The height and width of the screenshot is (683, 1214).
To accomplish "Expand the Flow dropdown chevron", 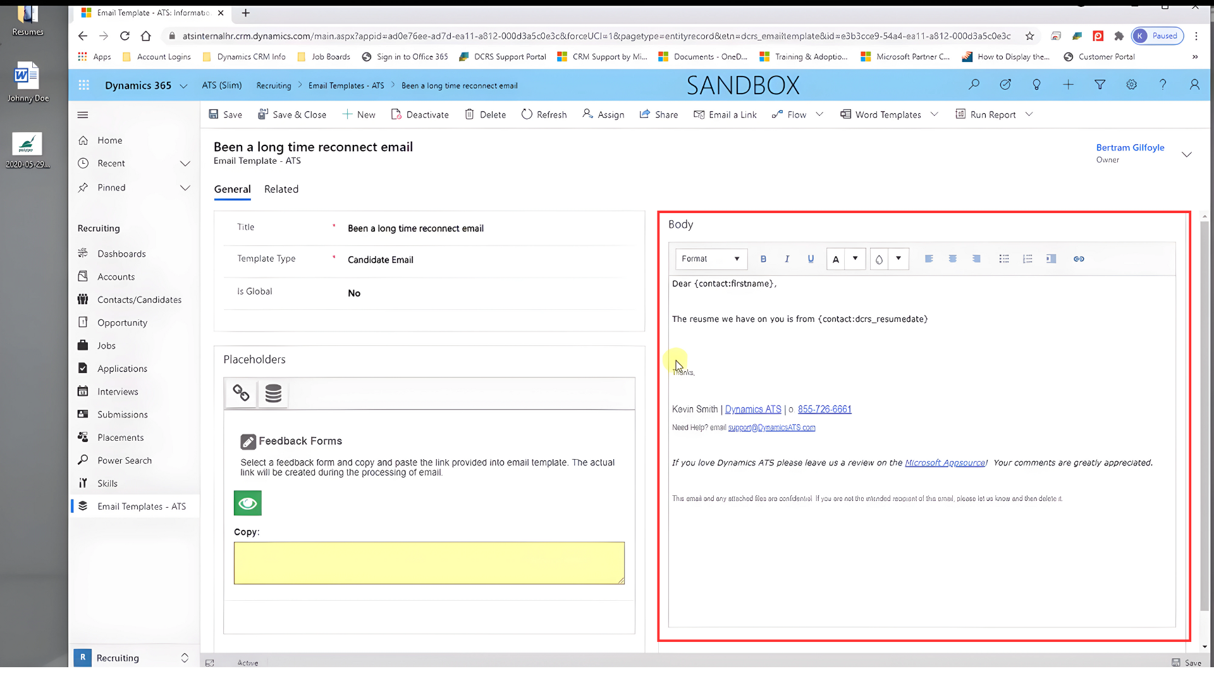I will pos(819,114).
